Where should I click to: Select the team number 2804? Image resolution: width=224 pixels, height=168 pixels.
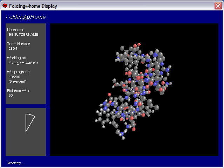coord(13,49)
